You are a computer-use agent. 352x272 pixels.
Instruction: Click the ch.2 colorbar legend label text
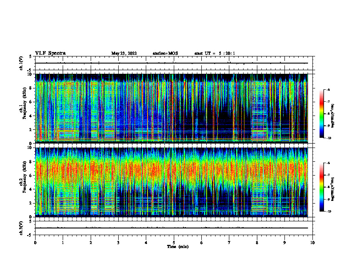[x=332, y=189]
